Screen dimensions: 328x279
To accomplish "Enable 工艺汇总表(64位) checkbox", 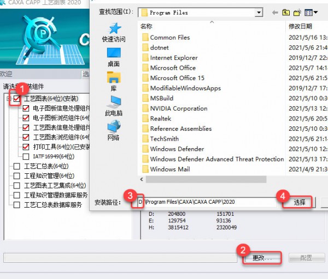I will click(17, 166).
